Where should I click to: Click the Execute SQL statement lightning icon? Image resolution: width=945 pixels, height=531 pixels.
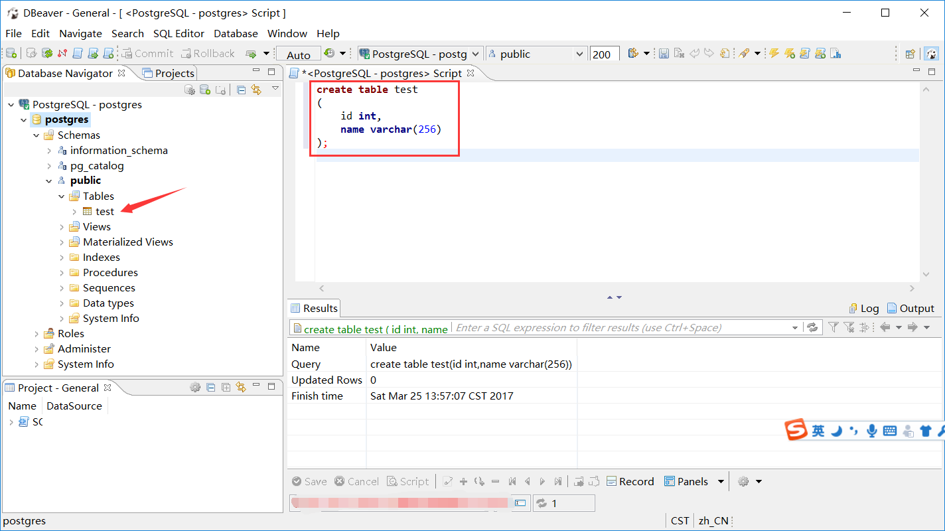[774, 53]
